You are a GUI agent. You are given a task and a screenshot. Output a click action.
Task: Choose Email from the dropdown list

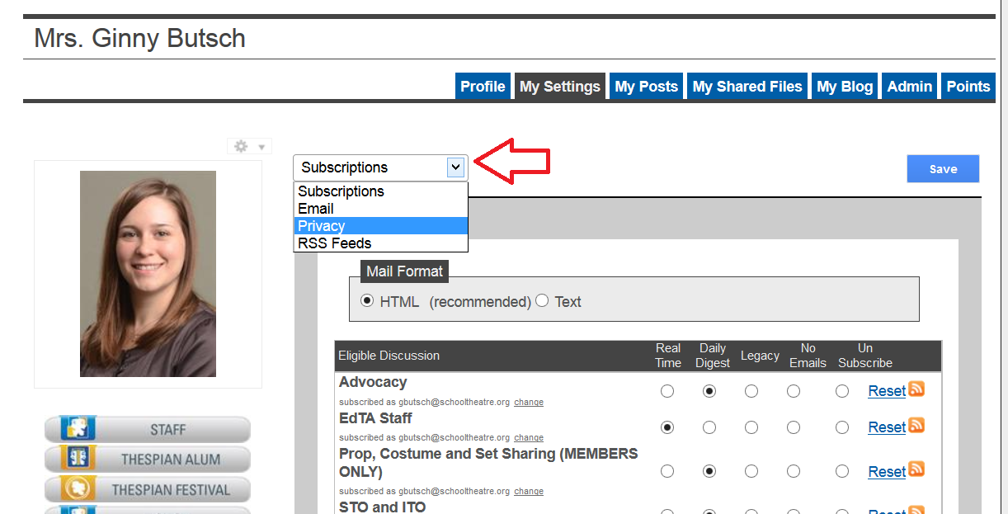point(381,209)
